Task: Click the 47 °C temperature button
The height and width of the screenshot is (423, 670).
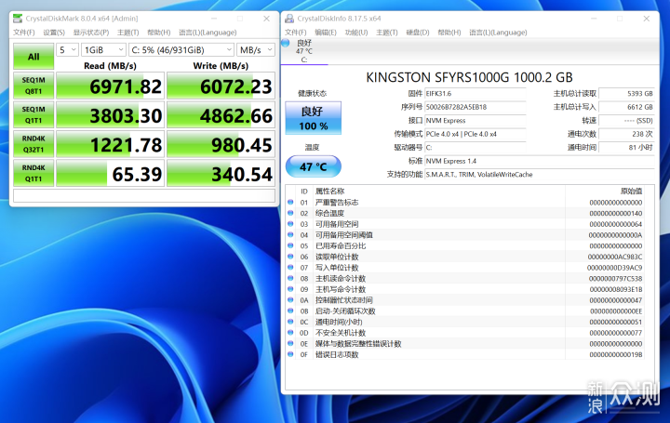Action: 314,166
